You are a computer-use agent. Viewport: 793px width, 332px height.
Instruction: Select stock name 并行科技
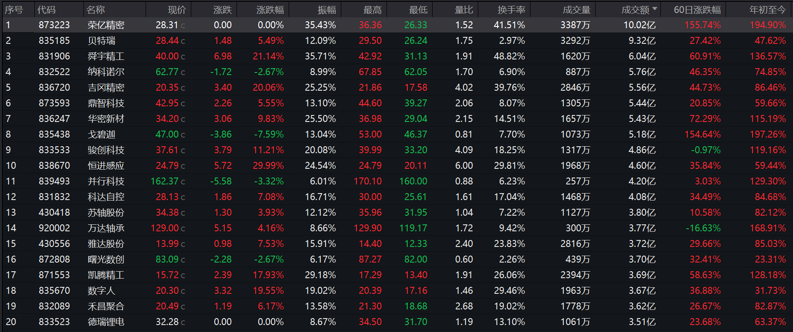point(106,181)
